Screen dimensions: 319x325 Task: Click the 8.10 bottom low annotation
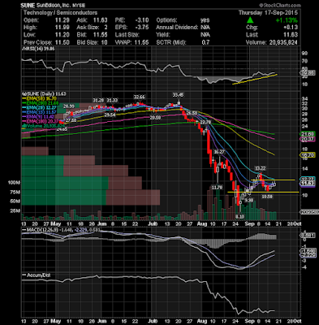click(x=239, y=217)
